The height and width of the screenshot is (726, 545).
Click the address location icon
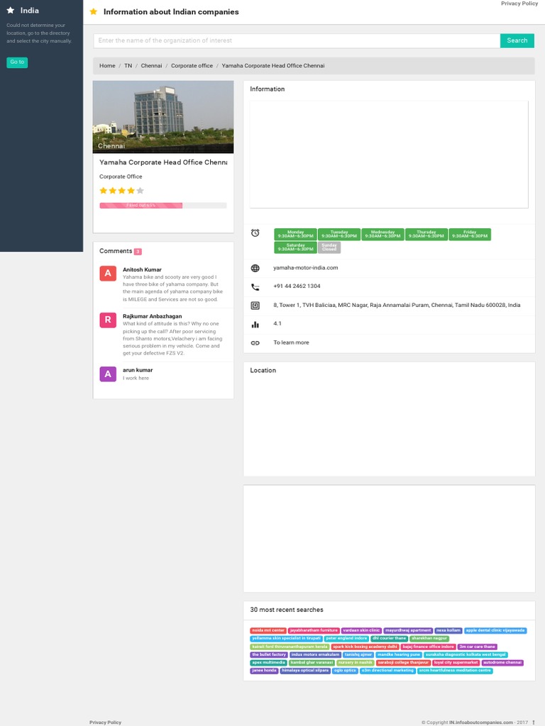[x=255, y=306]
